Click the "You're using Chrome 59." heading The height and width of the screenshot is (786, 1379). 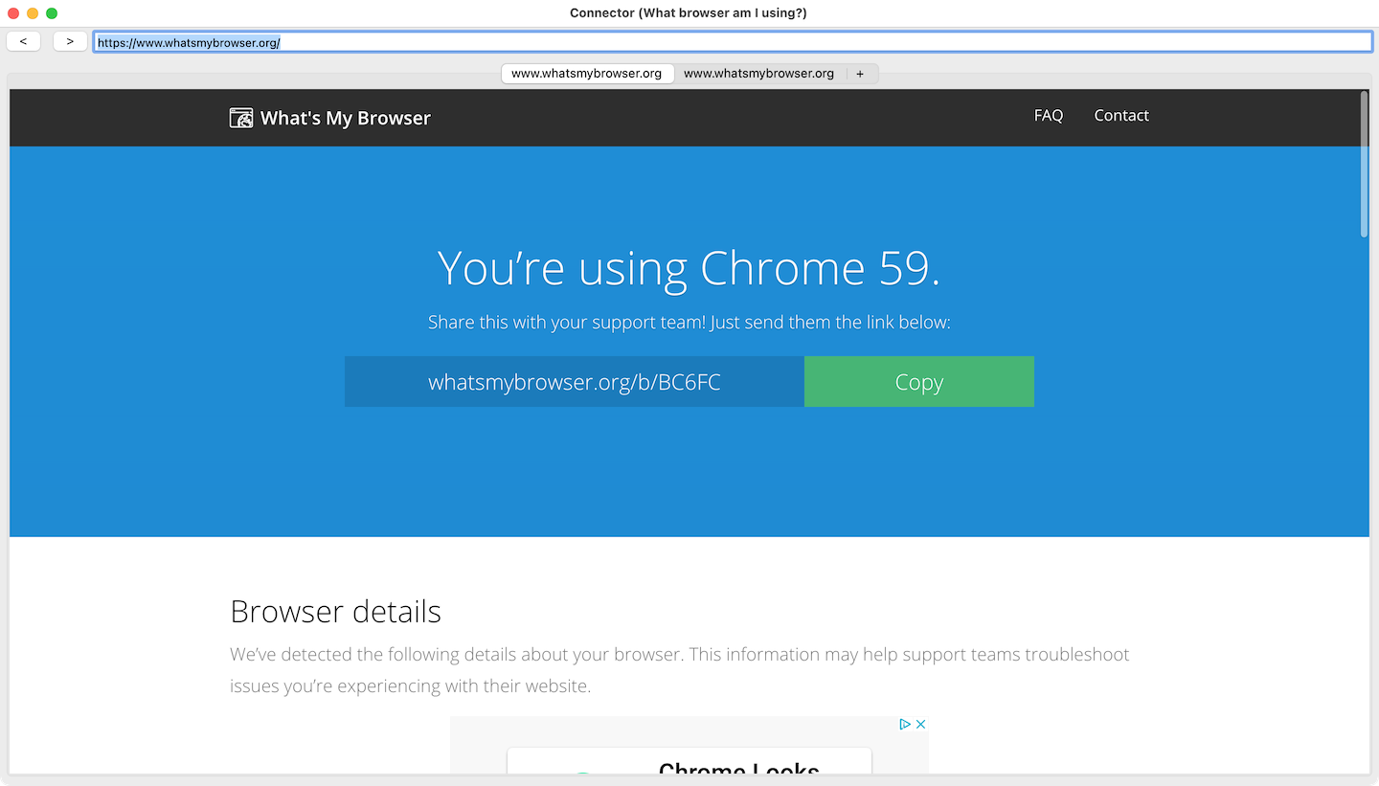pyautogui.click(x=689, y=268)
